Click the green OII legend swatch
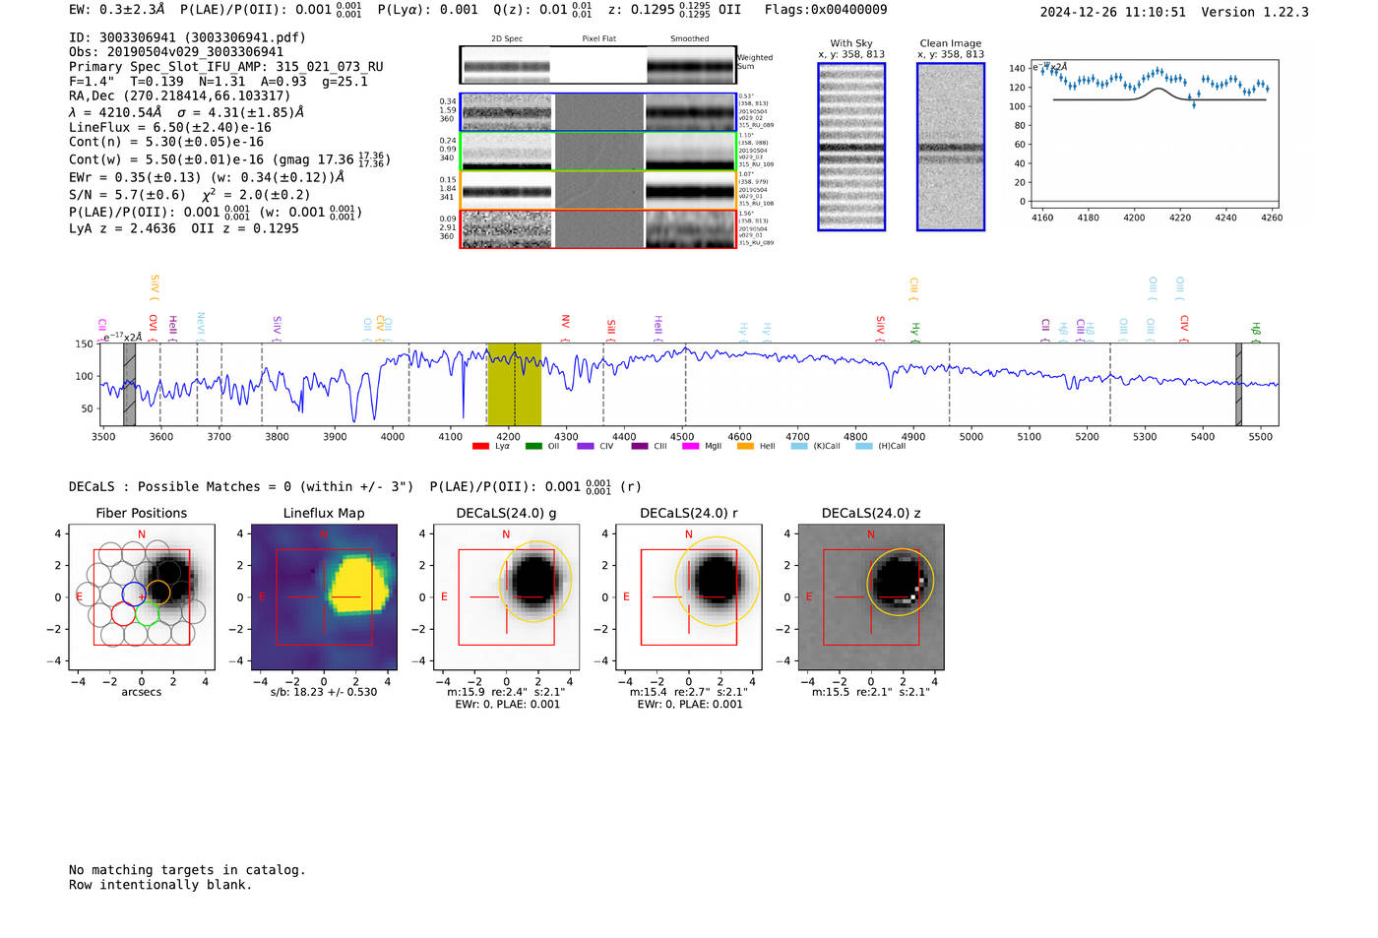1378x938 pixels. 533,446
